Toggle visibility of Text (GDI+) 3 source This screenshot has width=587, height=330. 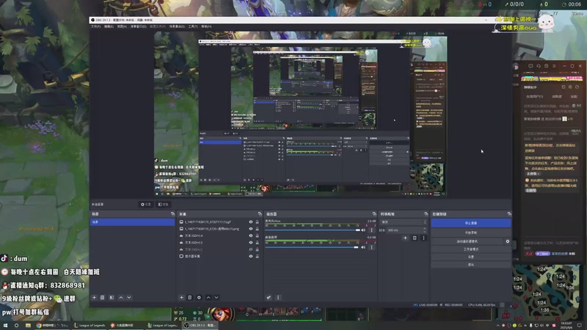[x=251, y=243]
